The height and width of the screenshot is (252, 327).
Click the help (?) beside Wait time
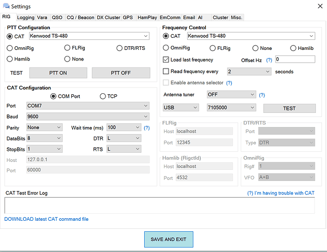coord(146,128)
